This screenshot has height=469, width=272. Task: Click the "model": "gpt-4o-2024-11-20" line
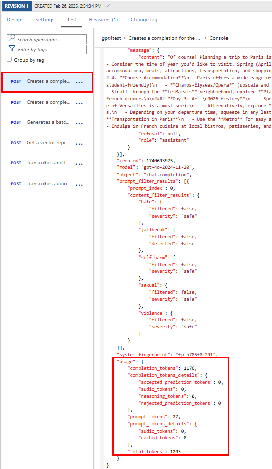pyautogui.click(x=155, y=167)
